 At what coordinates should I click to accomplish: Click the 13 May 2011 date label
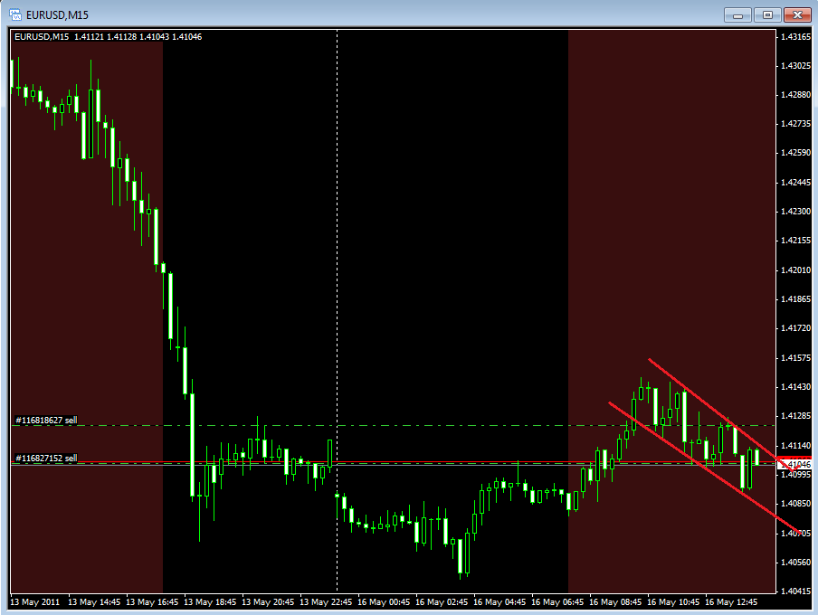(35, 602)
